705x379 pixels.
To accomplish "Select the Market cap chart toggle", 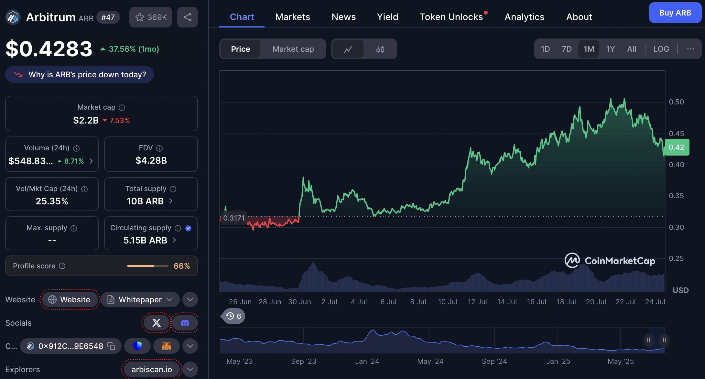I will [x=293, y=49].
